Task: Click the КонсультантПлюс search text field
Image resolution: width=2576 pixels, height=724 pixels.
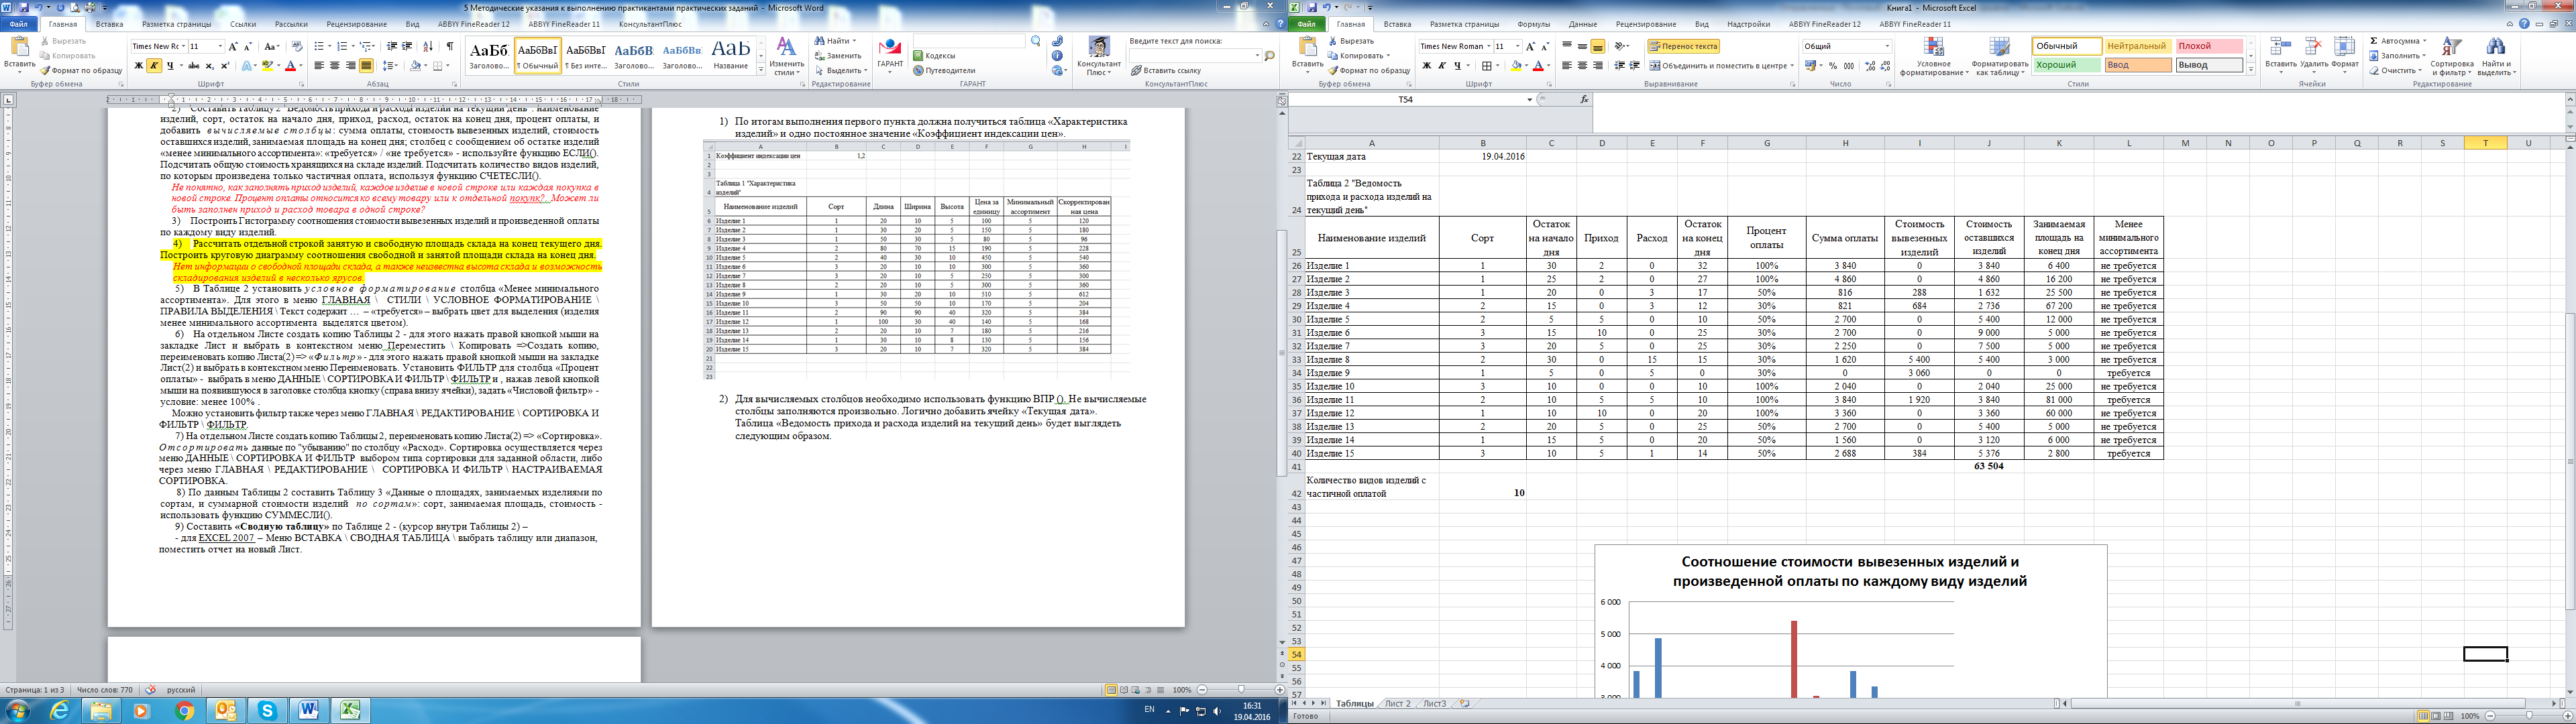Action: tap(1195, 56)
